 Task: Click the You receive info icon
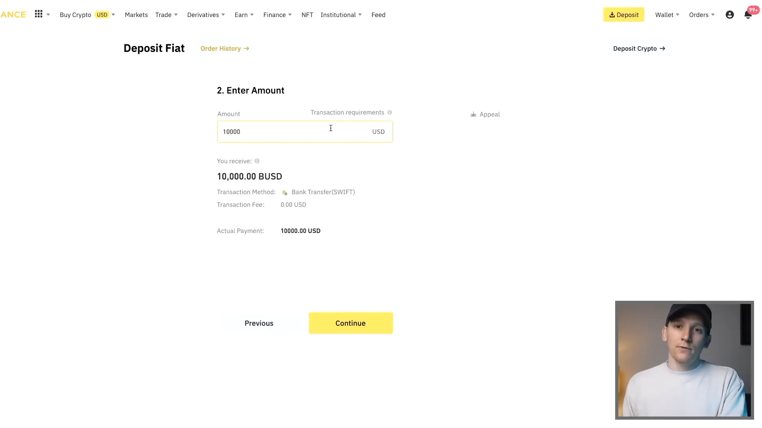pyautogui.click(x=257, y=160)
